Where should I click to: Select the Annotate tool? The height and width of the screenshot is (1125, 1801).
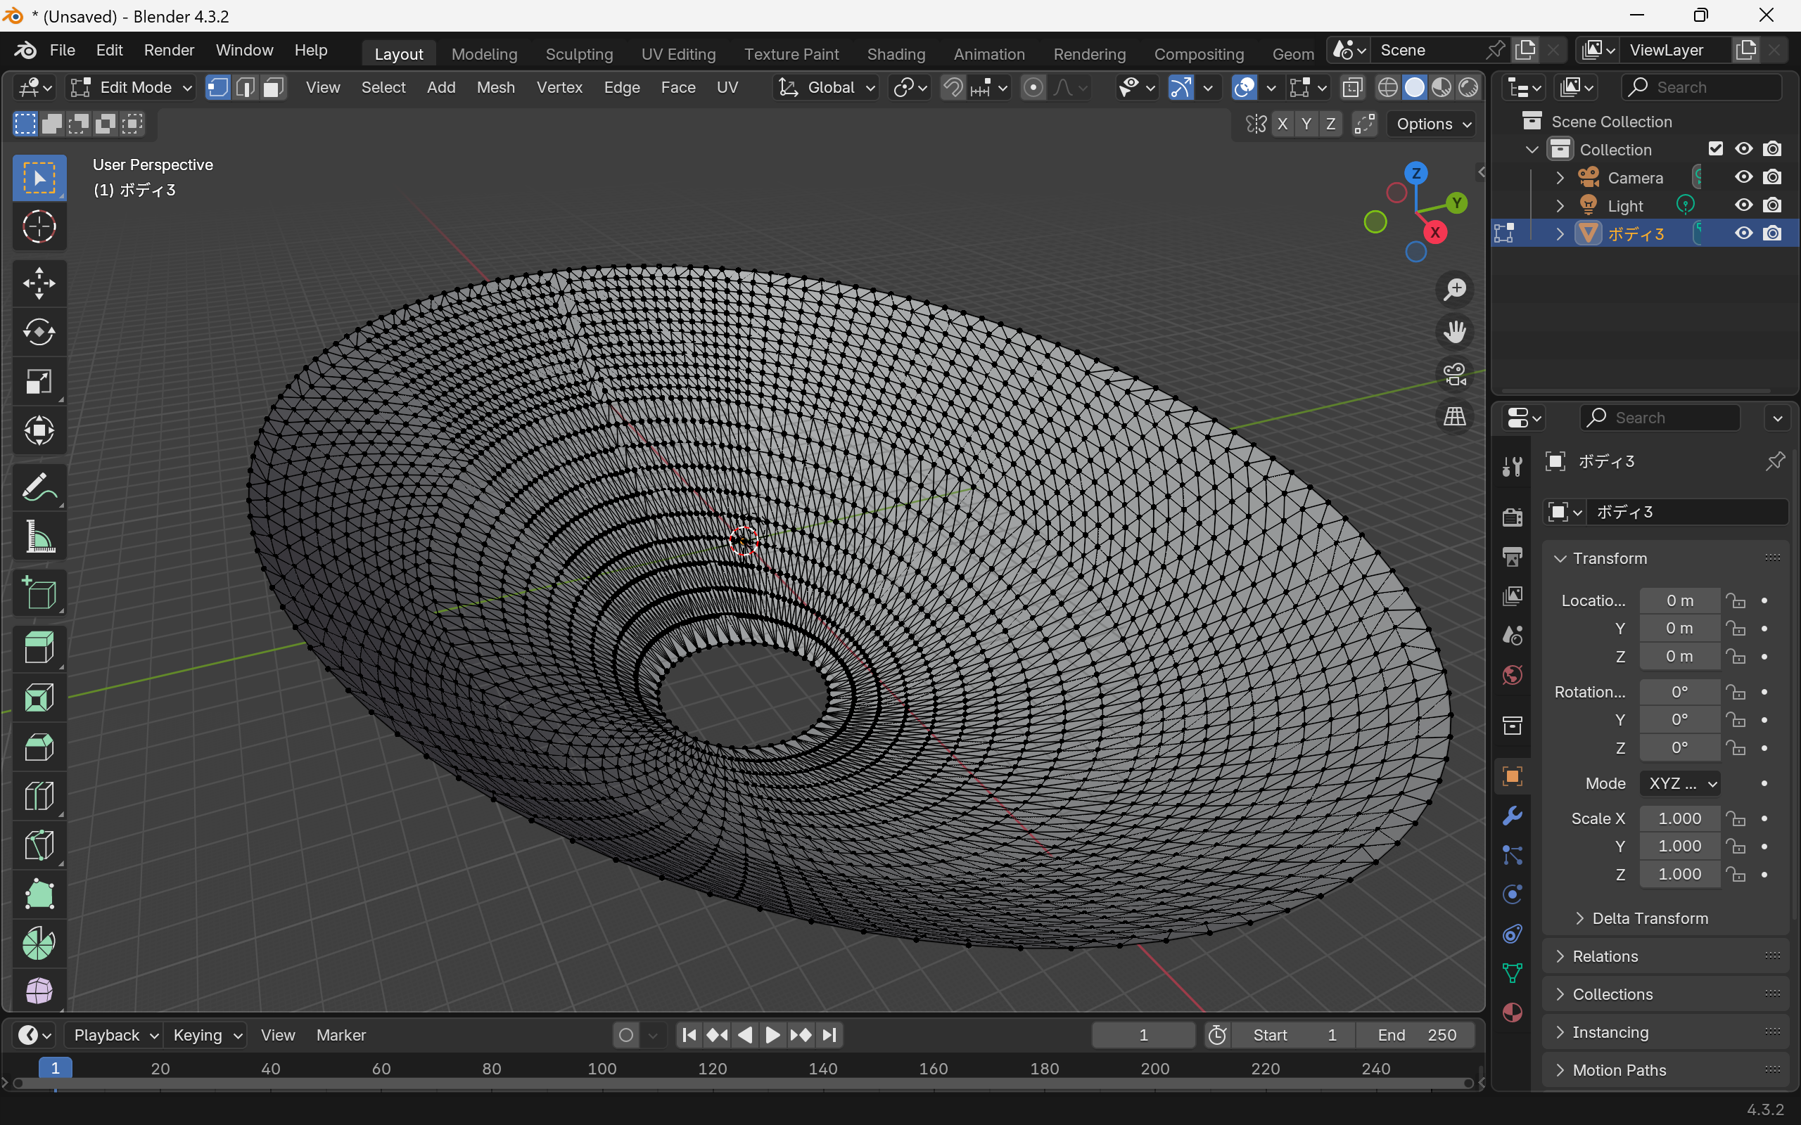(x=39, y=487)
